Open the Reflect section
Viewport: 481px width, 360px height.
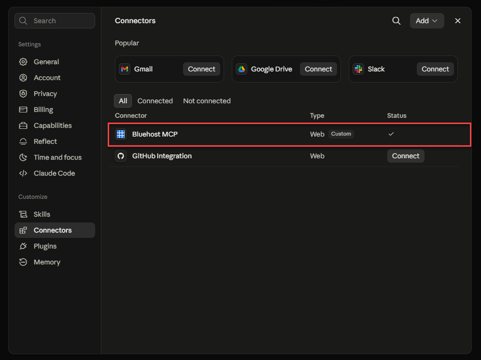tap(55, 141)
